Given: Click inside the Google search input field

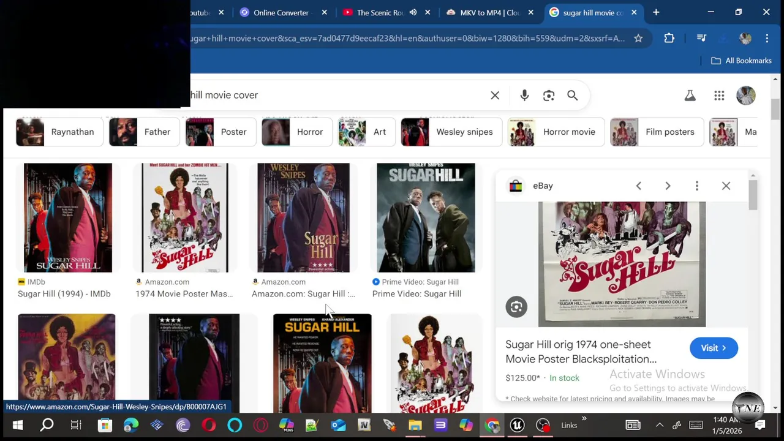Looking at the screenshot, I should coord(337,96).
